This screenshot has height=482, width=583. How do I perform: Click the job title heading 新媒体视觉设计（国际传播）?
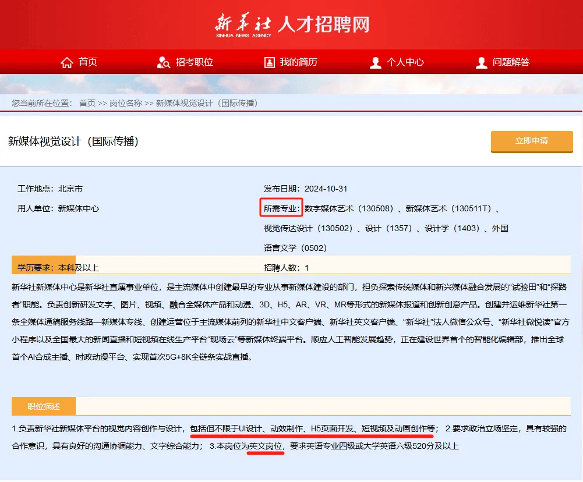coord(73,141)
